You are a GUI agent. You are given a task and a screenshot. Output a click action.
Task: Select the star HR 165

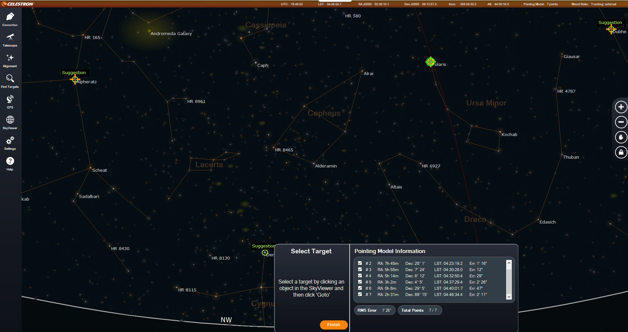92,37
